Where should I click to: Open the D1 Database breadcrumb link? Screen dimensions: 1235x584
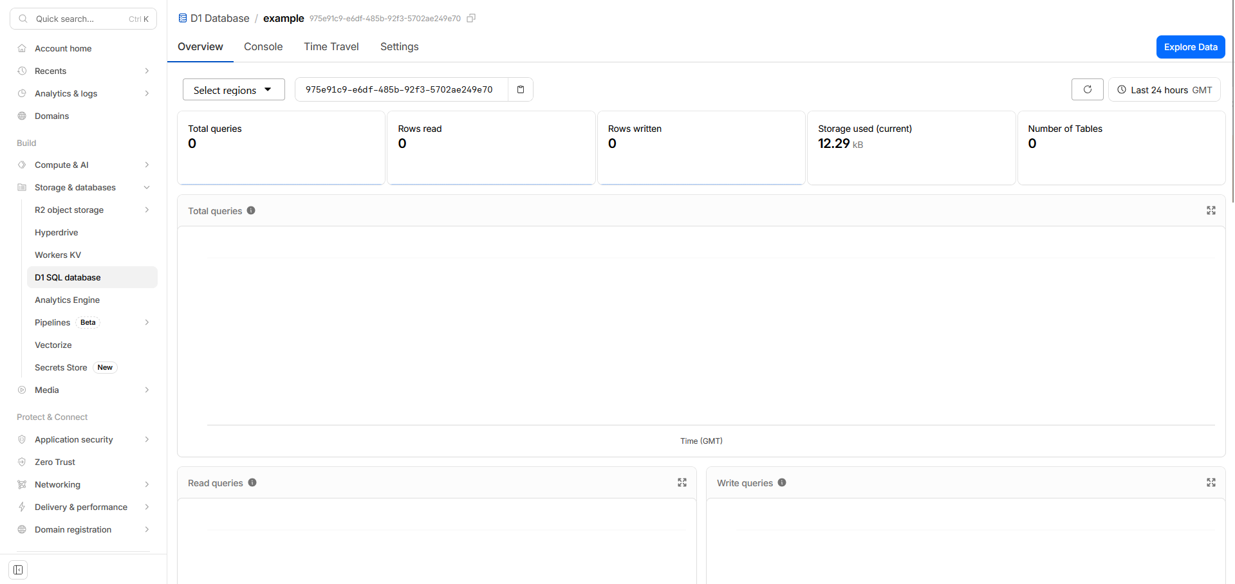(x=219, y=18)
